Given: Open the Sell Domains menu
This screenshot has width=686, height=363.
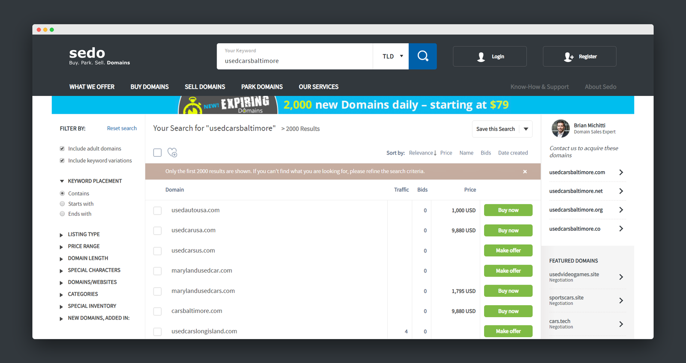Looking at the screenshot, I should 205,86.
